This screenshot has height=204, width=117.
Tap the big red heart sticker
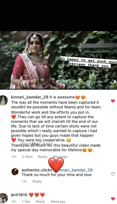[x=56, y=165]
